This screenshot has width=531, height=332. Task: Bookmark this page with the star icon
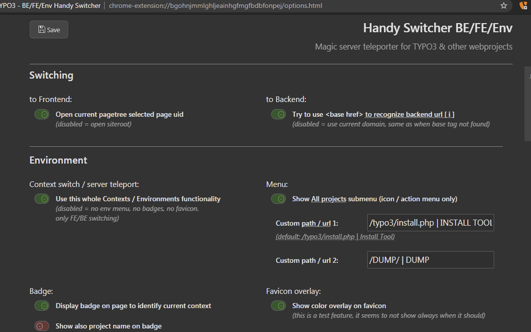(x=504, y=6)
